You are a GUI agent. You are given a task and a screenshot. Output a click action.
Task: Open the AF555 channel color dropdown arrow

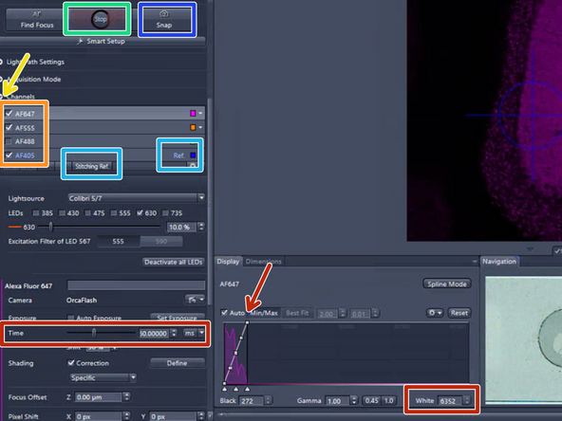(200, 127)
